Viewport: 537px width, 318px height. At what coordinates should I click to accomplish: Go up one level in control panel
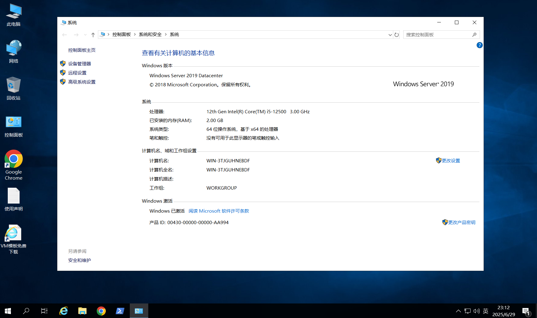93,35
